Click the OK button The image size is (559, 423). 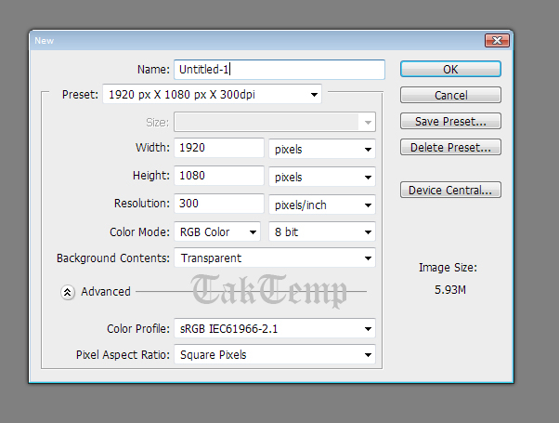point(450,69)
